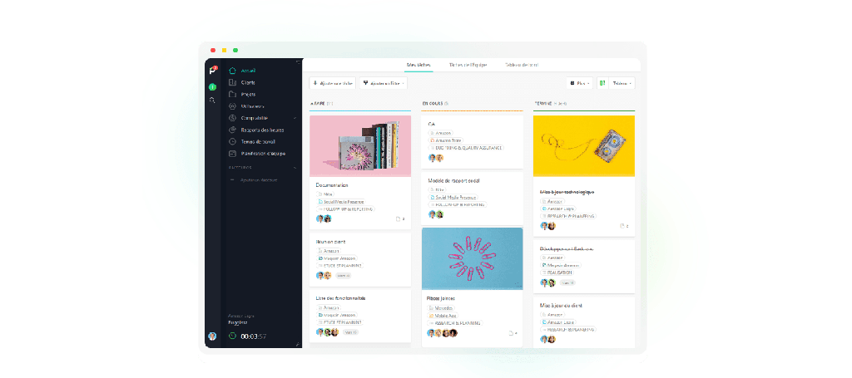This screenshot has height=378, width=852.
Task: Click the green status circle in left rail
Action: pyautogui.click(x=212, y=86)
